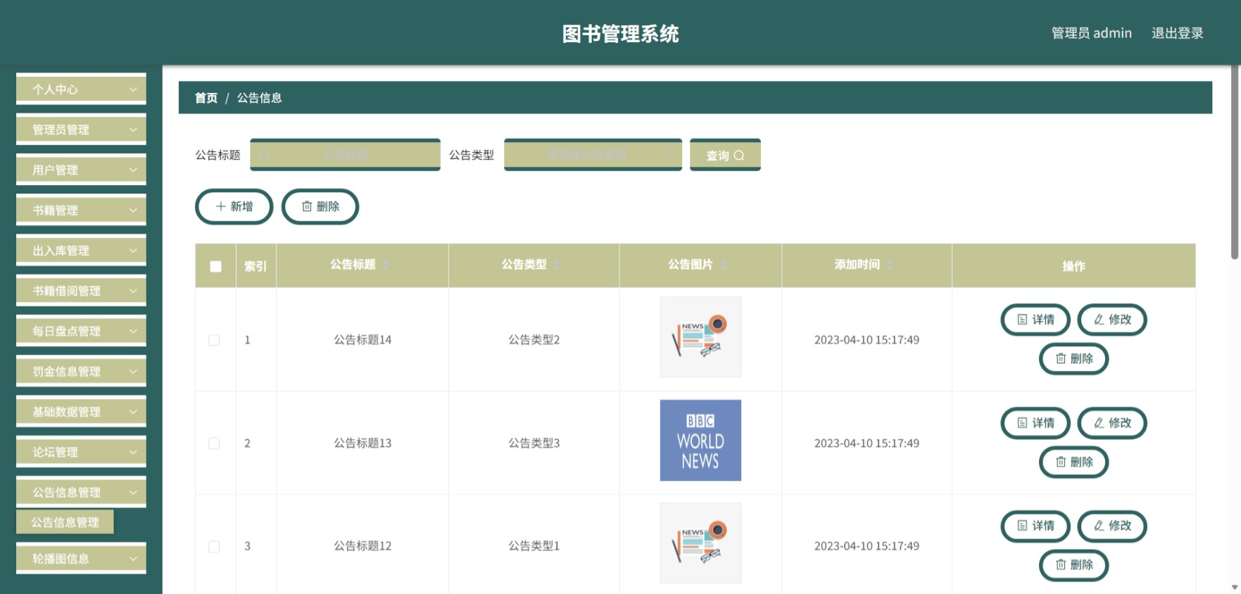1241x594 pixels.
Task: Click the detail icon in row 公告标题14
Action: click(1022, 320)
